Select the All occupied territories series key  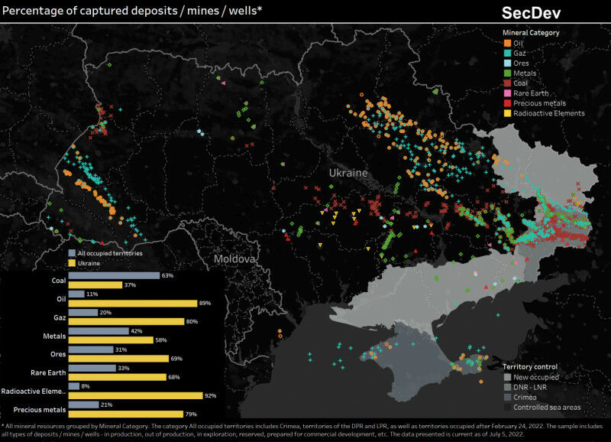click(x=72, y=252)
